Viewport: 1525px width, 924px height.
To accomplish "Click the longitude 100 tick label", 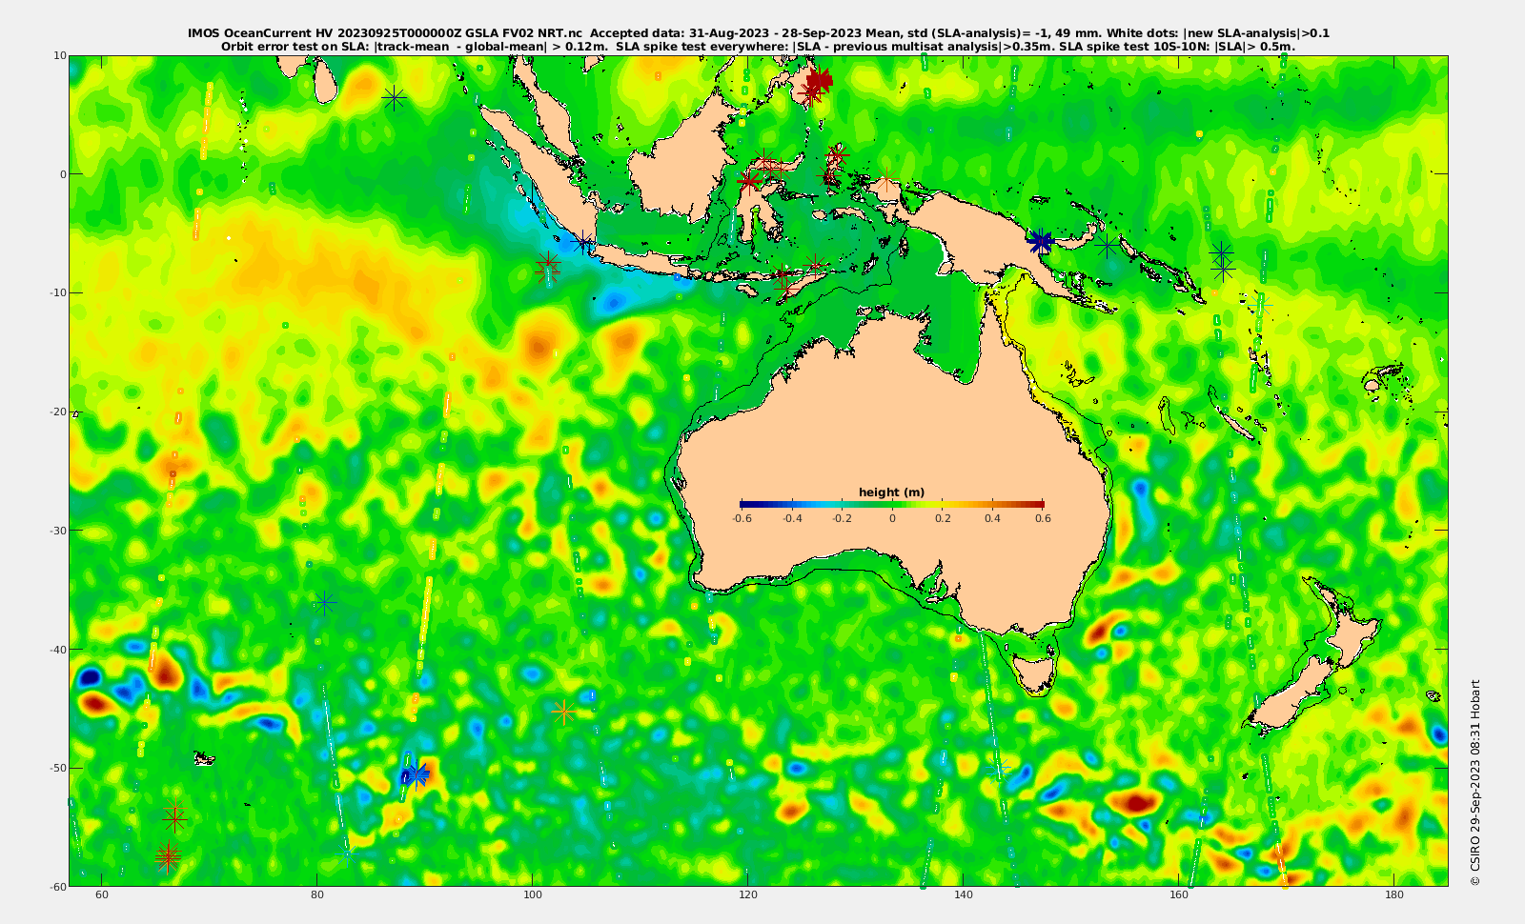I will (x=533, y=894).
